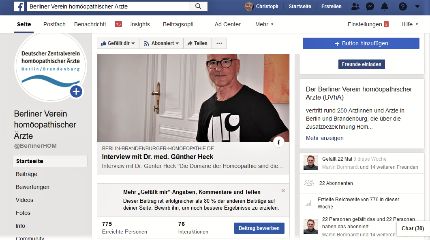The image size is (430, 240).
Task: Open the Postfach tab
Action: pos(54,24)
